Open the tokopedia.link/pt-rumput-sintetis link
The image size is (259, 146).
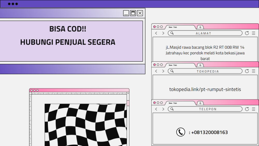(x=205, y=89)
